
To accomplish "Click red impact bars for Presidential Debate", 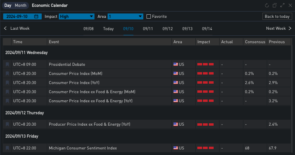I will pos(205,65).
